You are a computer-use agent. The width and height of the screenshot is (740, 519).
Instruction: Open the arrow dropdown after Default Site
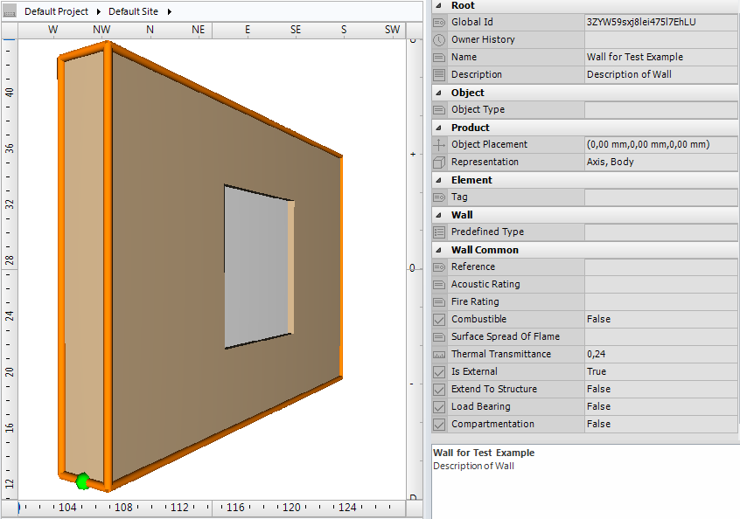pos(170,11)
